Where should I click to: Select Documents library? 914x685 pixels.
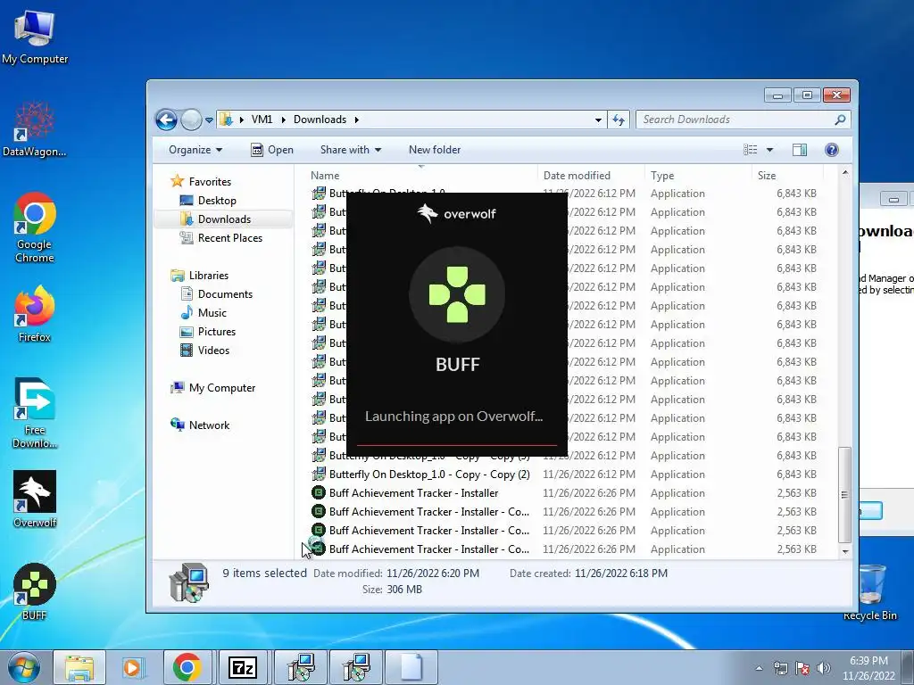216,294
